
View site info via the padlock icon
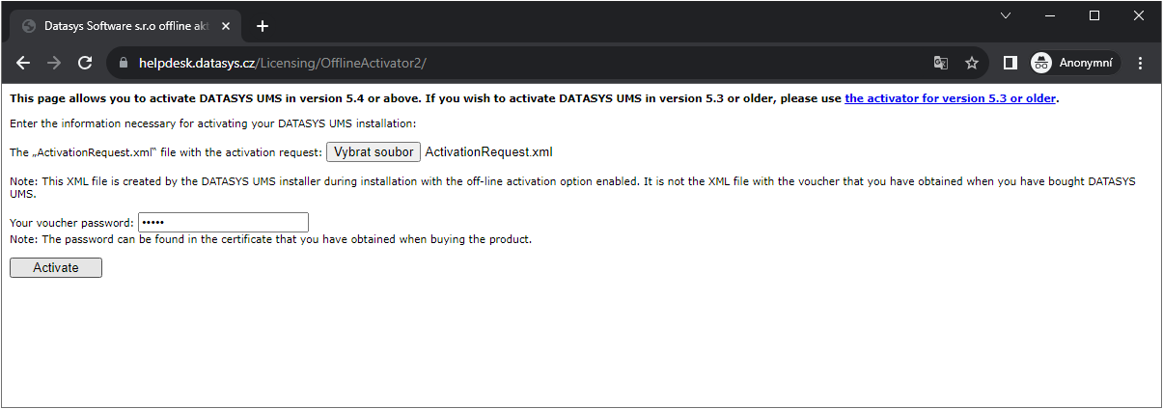point(123,63)
